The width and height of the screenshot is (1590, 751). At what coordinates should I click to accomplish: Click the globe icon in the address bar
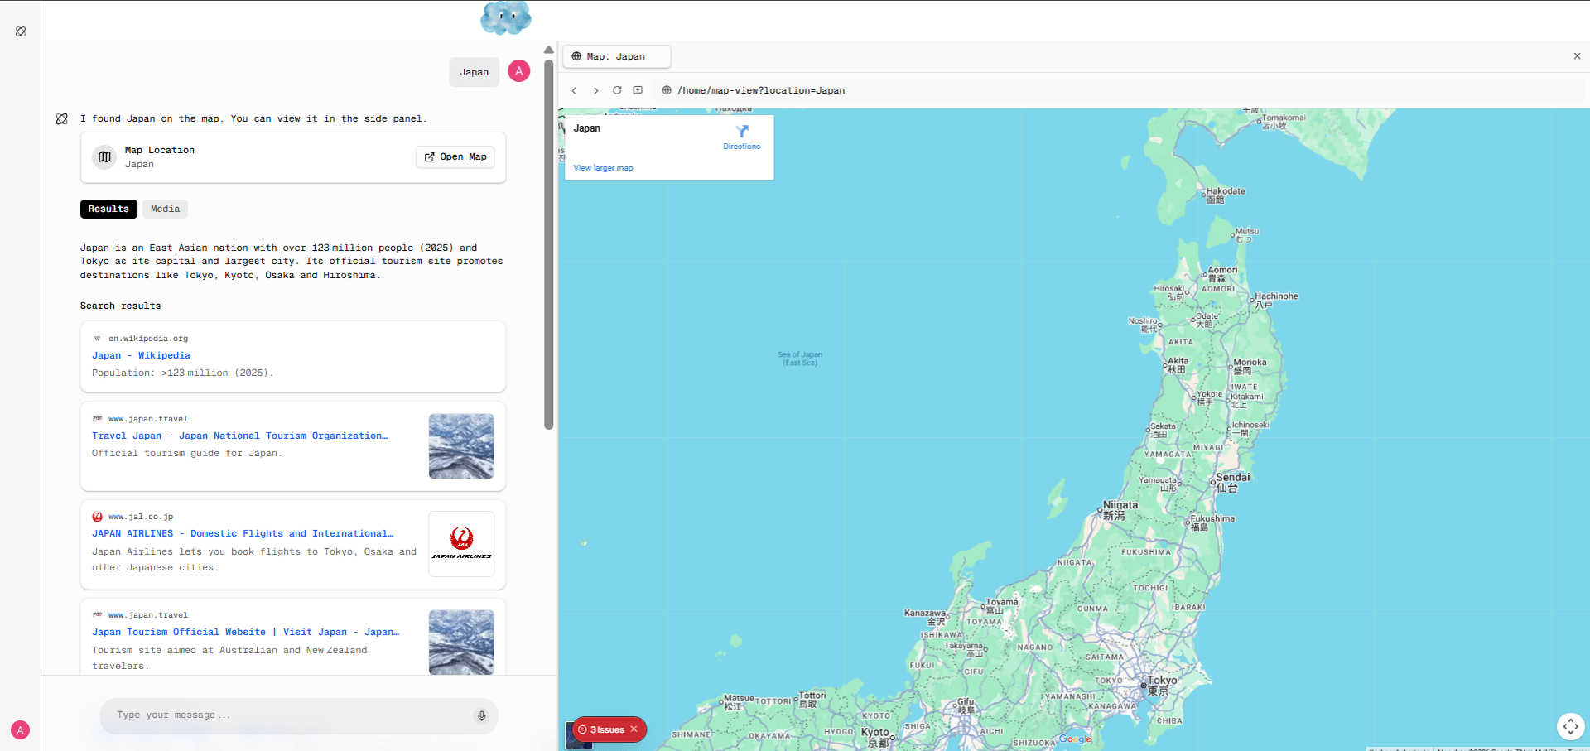pos(667,90)
